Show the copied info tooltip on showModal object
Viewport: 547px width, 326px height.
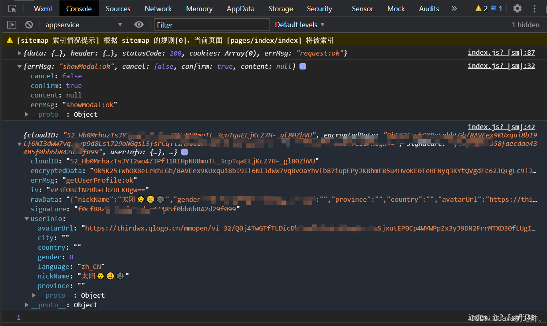pyautogui.click(x=302, y=66)
